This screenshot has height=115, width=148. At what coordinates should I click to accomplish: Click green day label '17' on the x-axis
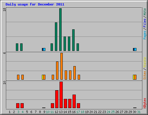tap(78, 112)
